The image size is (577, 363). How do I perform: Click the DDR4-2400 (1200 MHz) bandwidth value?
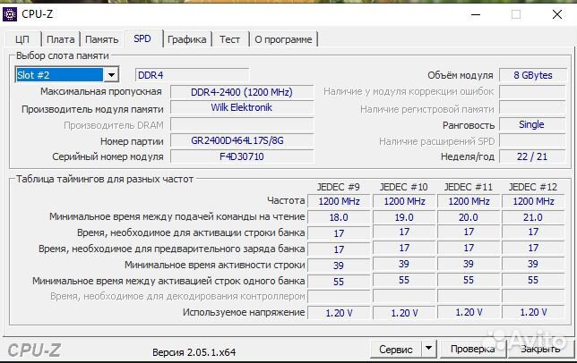(x=242, y=92)
